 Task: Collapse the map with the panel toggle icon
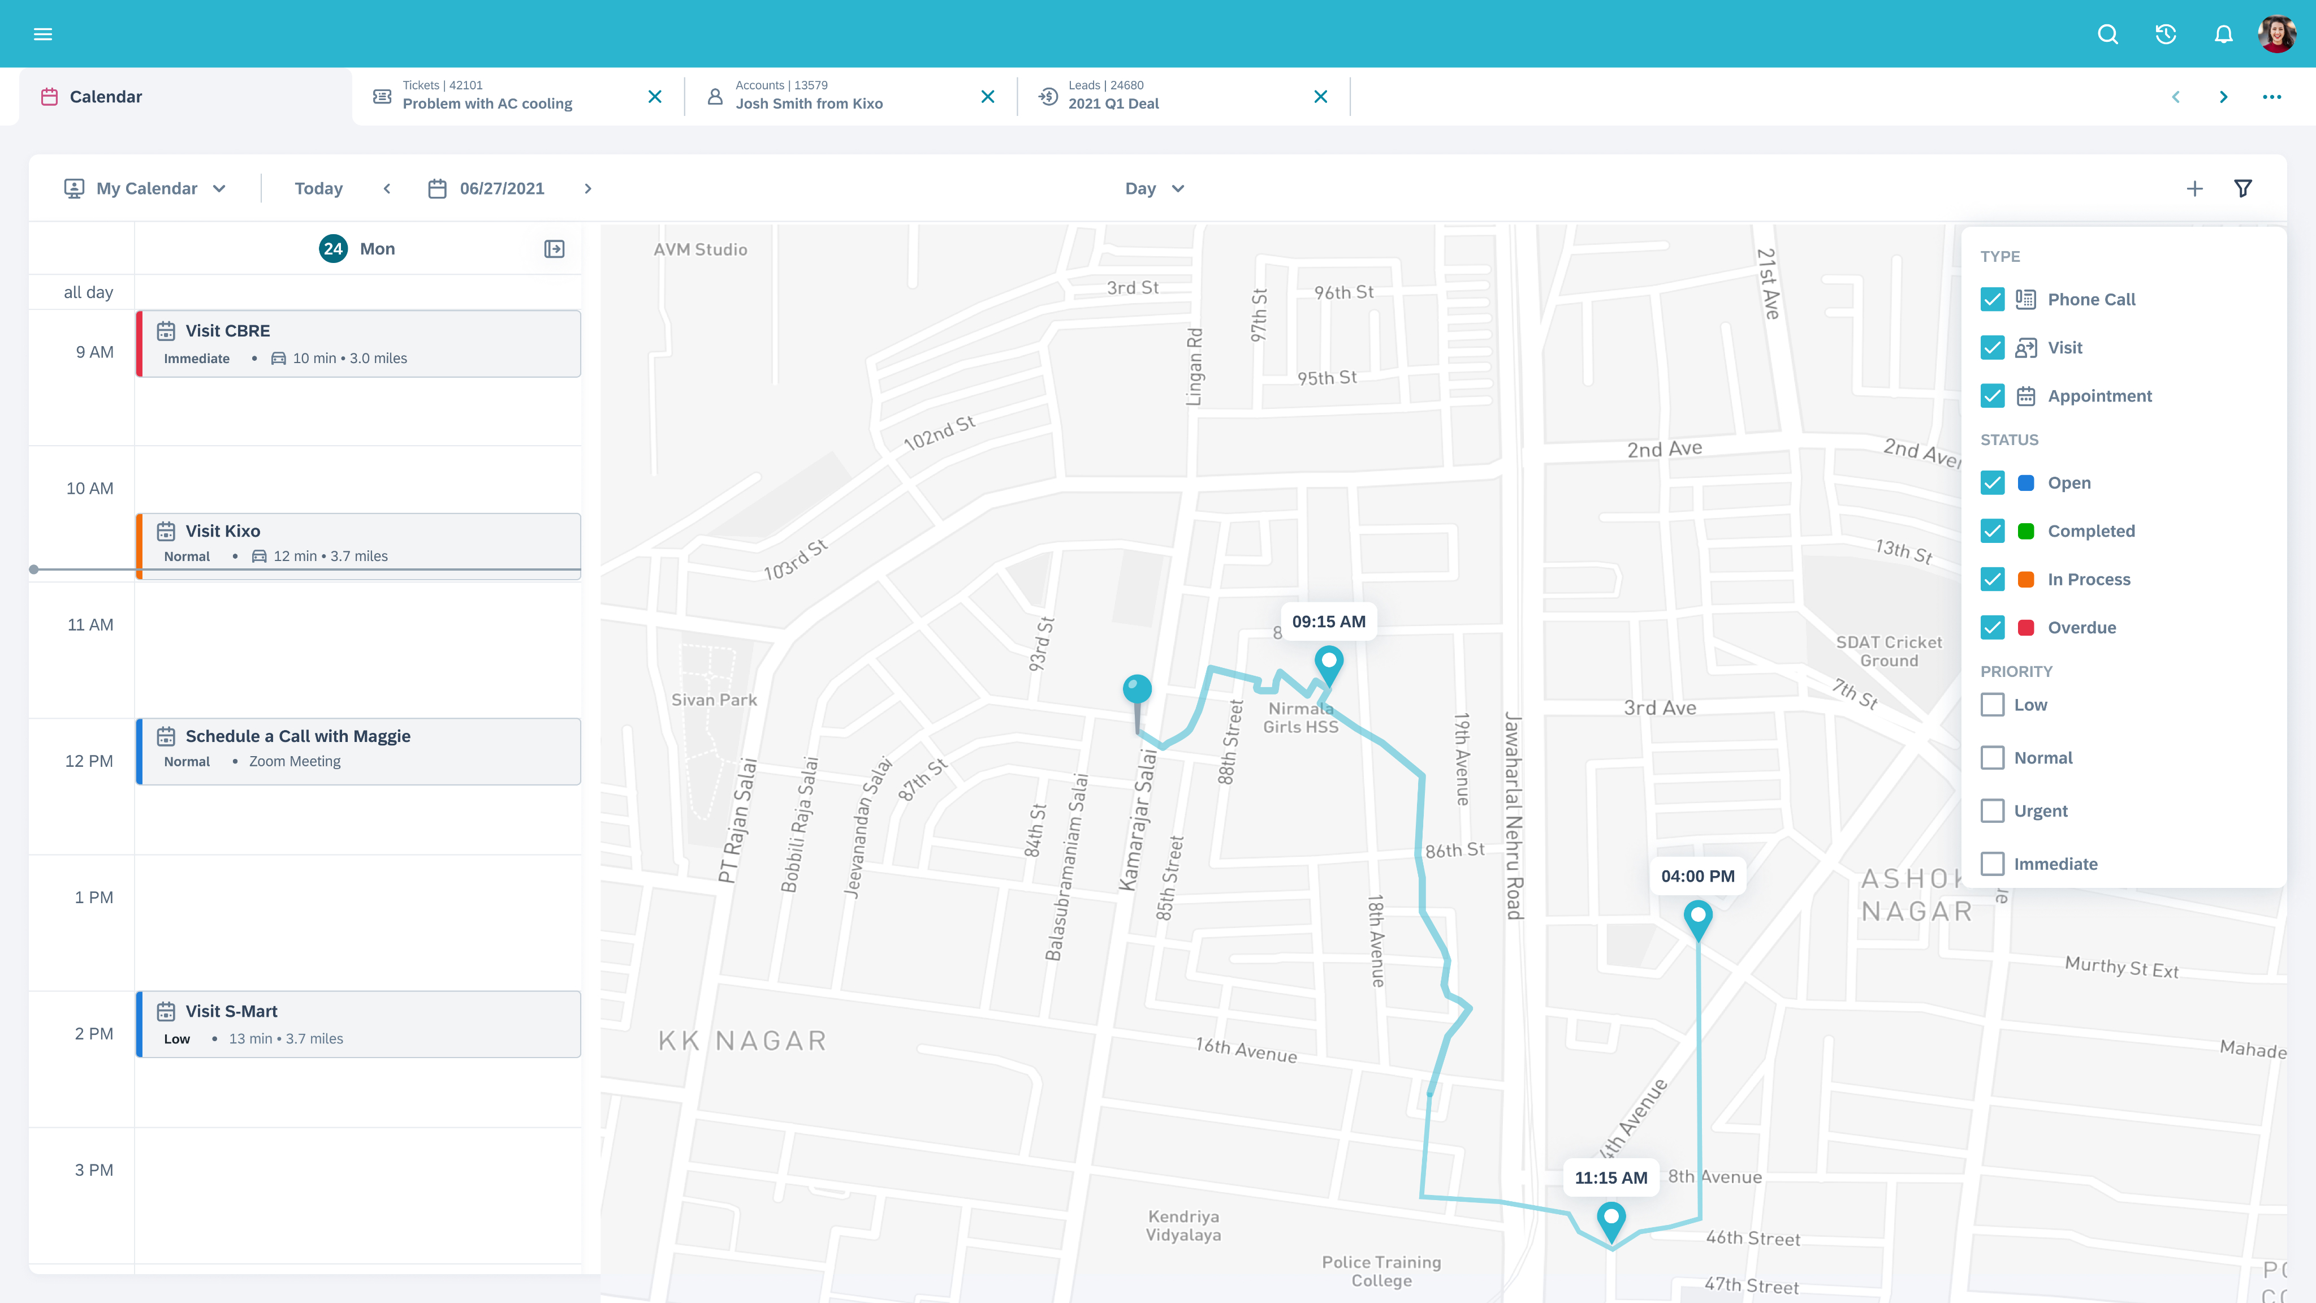554,249
